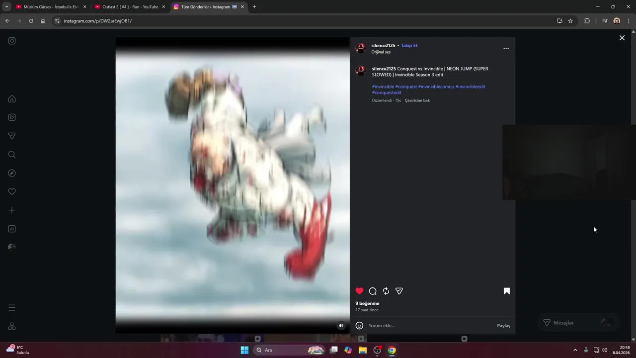The height and width of the screenshot is (358, 636).
Task: Remove bookmark from saved post
Action: click(506, 291)
